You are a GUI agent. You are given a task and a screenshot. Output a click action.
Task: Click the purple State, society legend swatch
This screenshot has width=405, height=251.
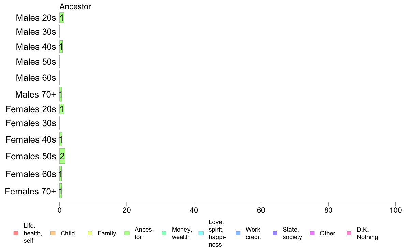coord(275,233)
